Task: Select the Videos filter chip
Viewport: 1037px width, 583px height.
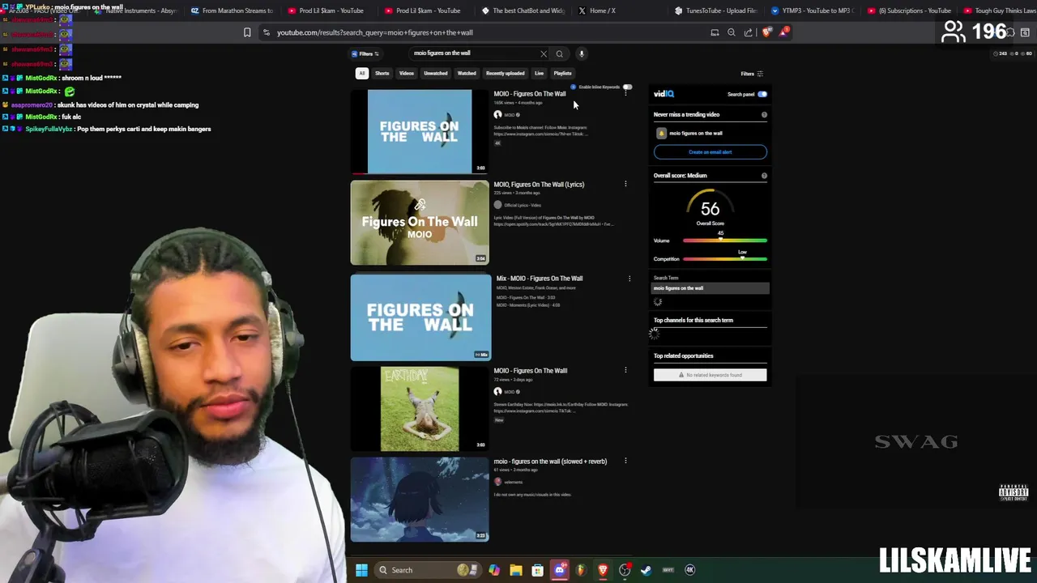Action: point(407,74)
